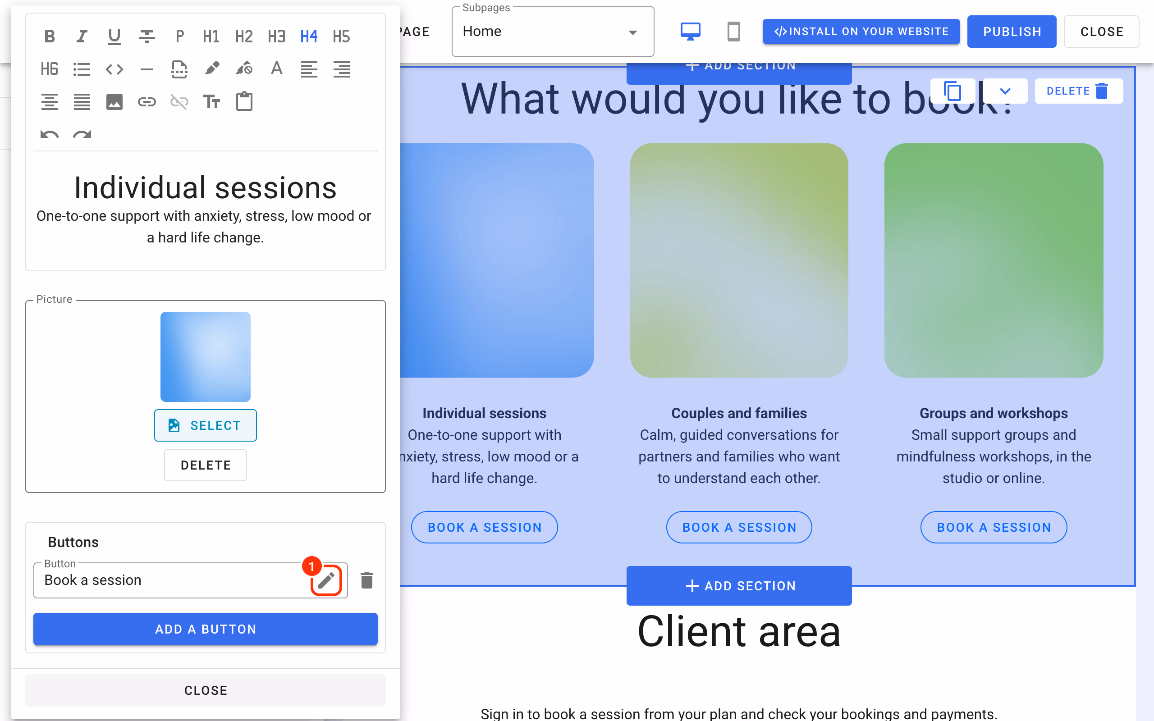Remove text highlight color
Screen dimensions: 1154x721
pos(244,69)
